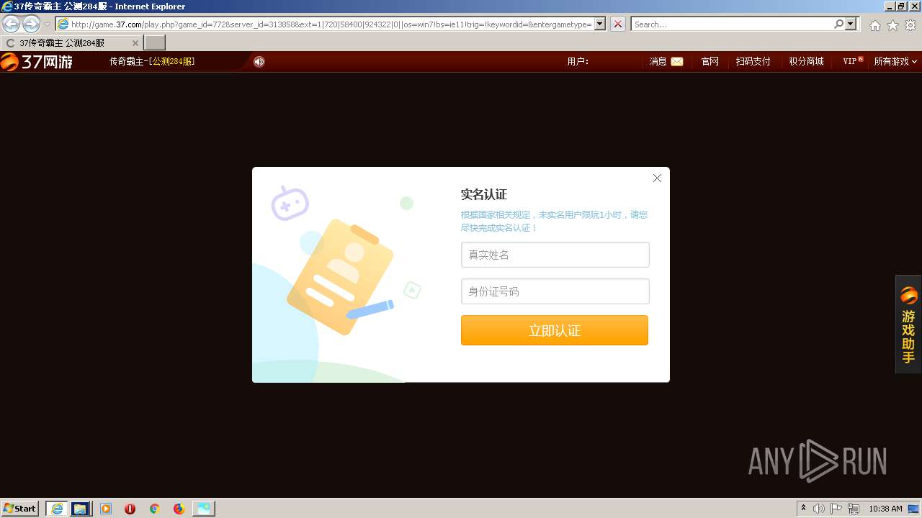Open recent pages dropdown arrow

coord(48,24)
